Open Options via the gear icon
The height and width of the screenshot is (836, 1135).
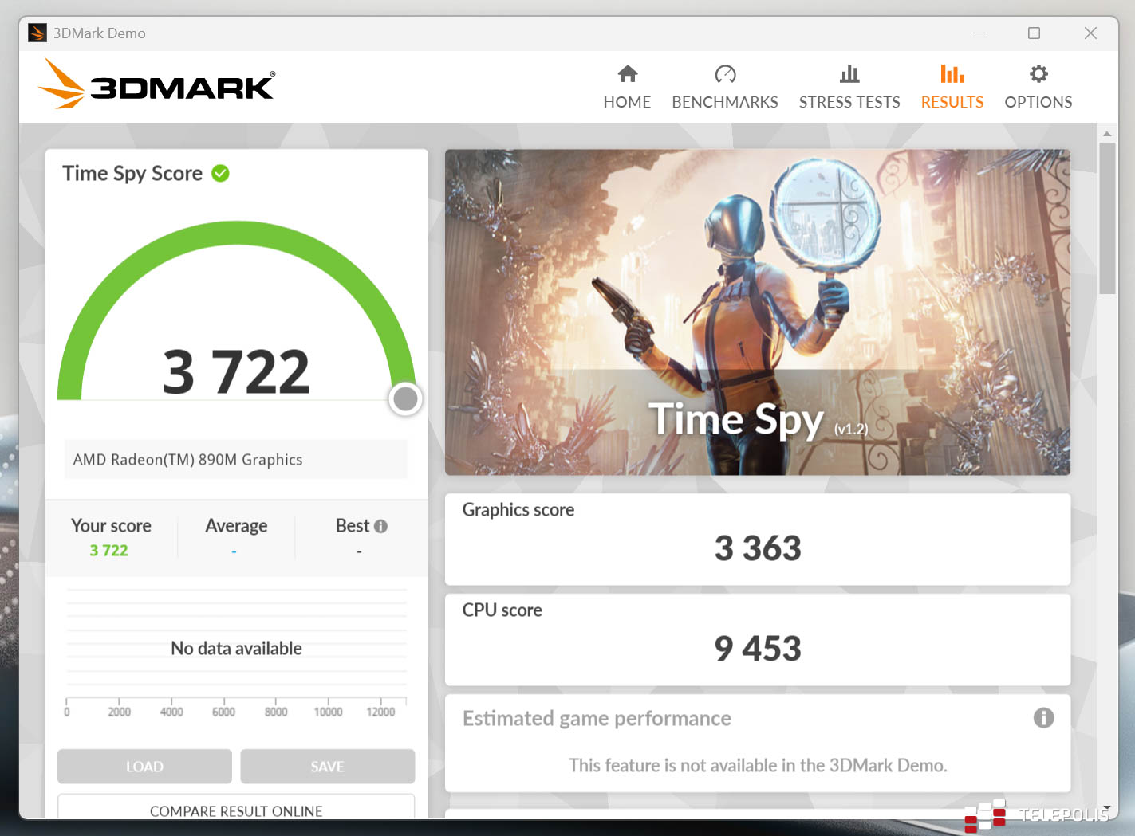click(x=1038, y=74)
